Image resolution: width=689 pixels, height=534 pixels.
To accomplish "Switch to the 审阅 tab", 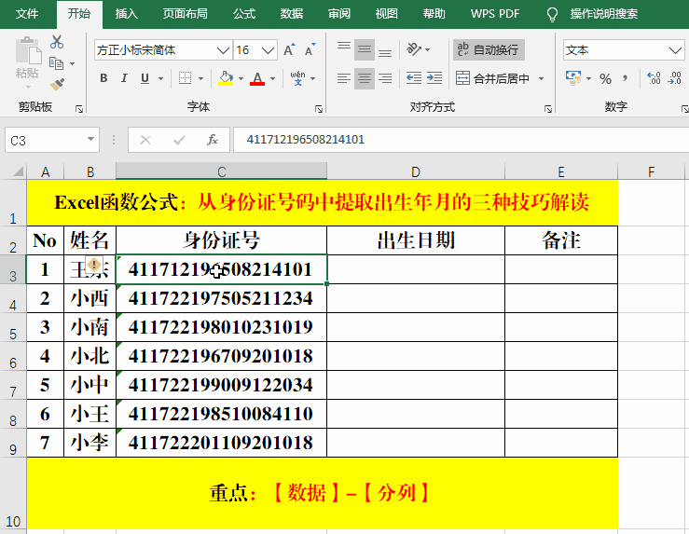I will pyautogui.click(x=339, y=14).
